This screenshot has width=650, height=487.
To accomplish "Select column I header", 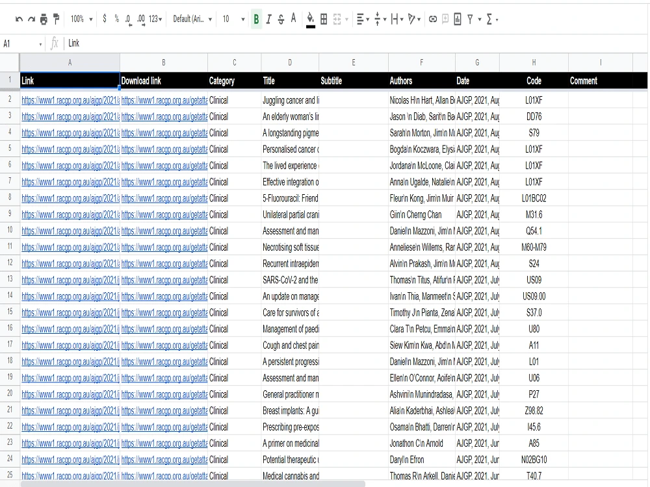I will [x=600, y=62].
